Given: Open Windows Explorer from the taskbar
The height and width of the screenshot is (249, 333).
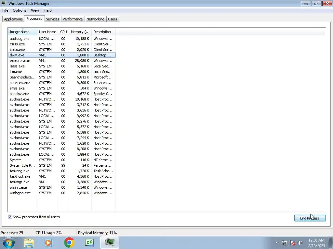Looking at the screenshot, I should 29,243.
